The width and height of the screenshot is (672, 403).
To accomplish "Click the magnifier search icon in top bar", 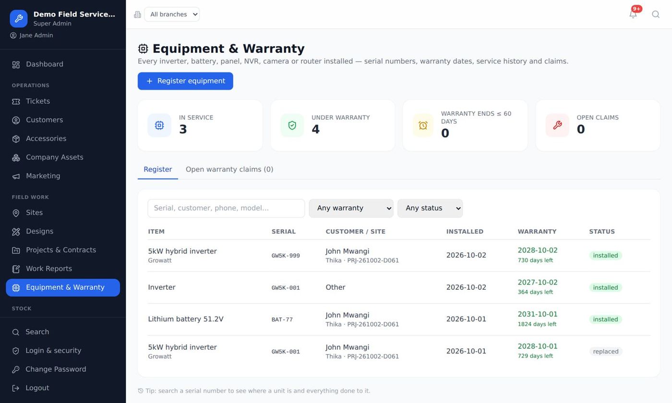I will (656, 14).
